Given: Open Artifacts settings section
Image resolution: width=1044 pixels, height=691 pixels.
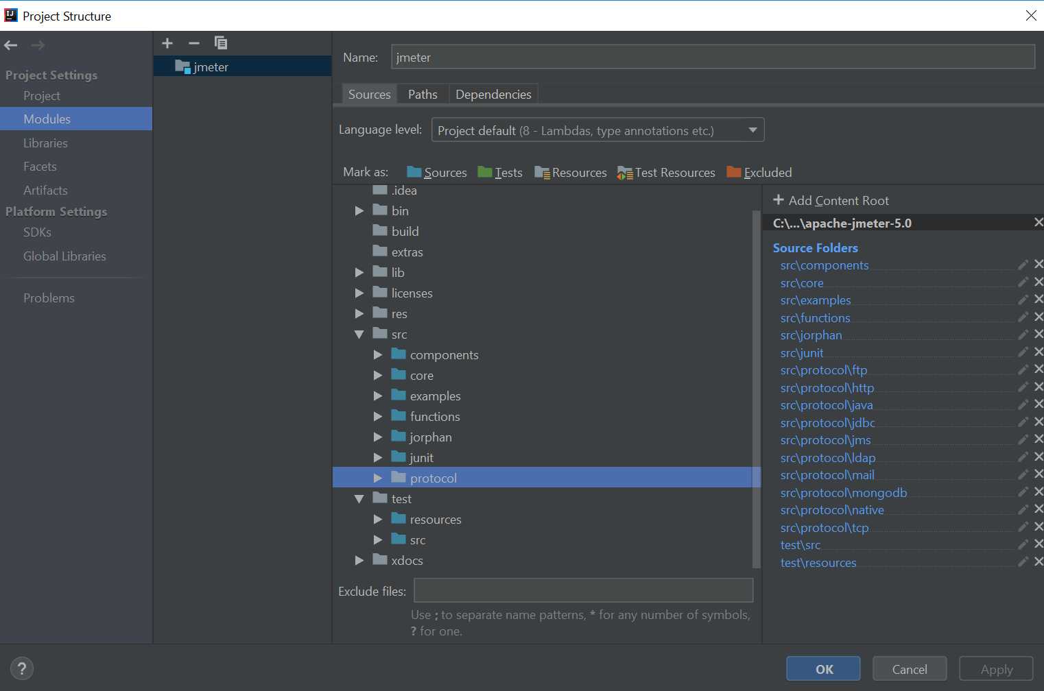Looking at the screenshot, I should point(45,191).
